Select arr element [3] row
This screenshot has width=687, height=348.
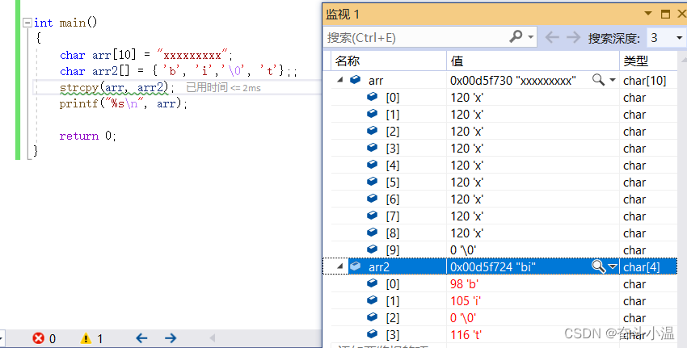tap(504, 149)
